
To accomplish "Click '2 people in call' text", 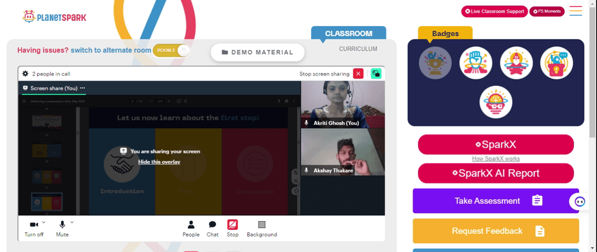I will 51,74.
